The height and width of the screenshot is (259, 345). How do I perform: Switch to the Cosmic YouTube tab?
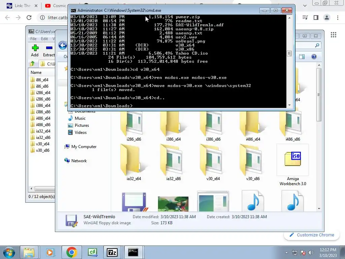[56, 6]
